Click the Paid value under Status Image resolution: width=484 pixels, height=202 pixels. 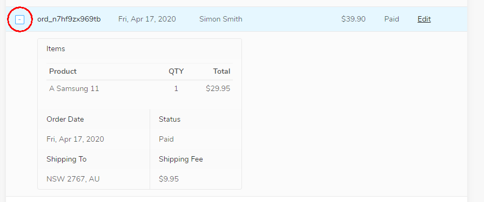[166, 139]
